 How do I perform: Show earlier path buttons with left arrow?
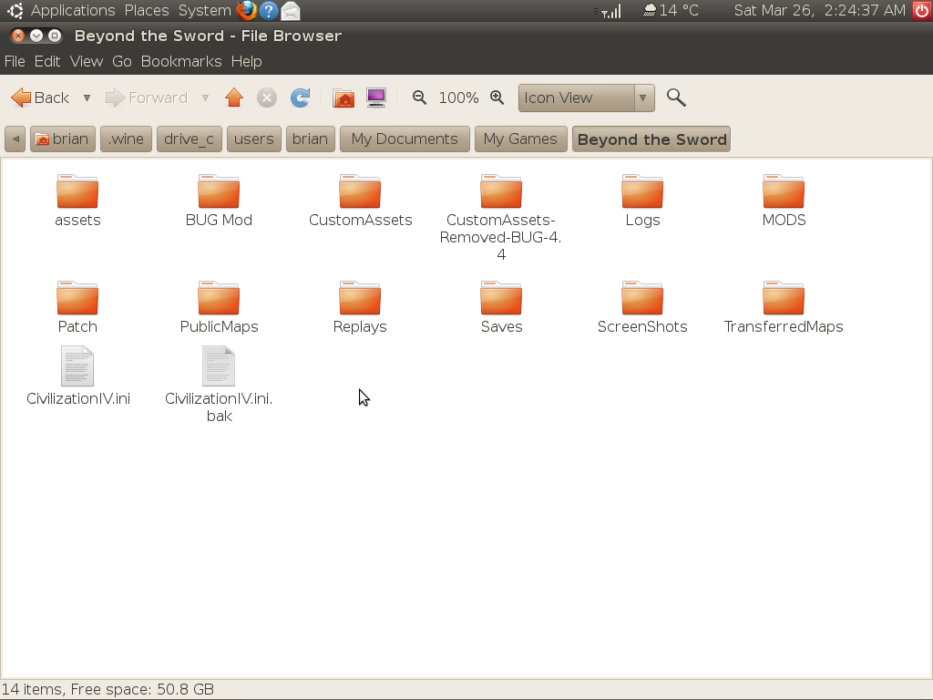(15, 139)
